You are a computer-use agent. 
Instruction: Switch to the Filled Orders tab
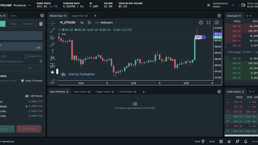coord(126,92)
